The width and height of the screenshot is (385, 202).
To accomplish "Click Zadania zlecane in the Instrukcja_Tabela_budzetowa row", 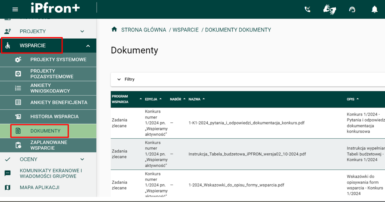I will (x=119, y=154).
